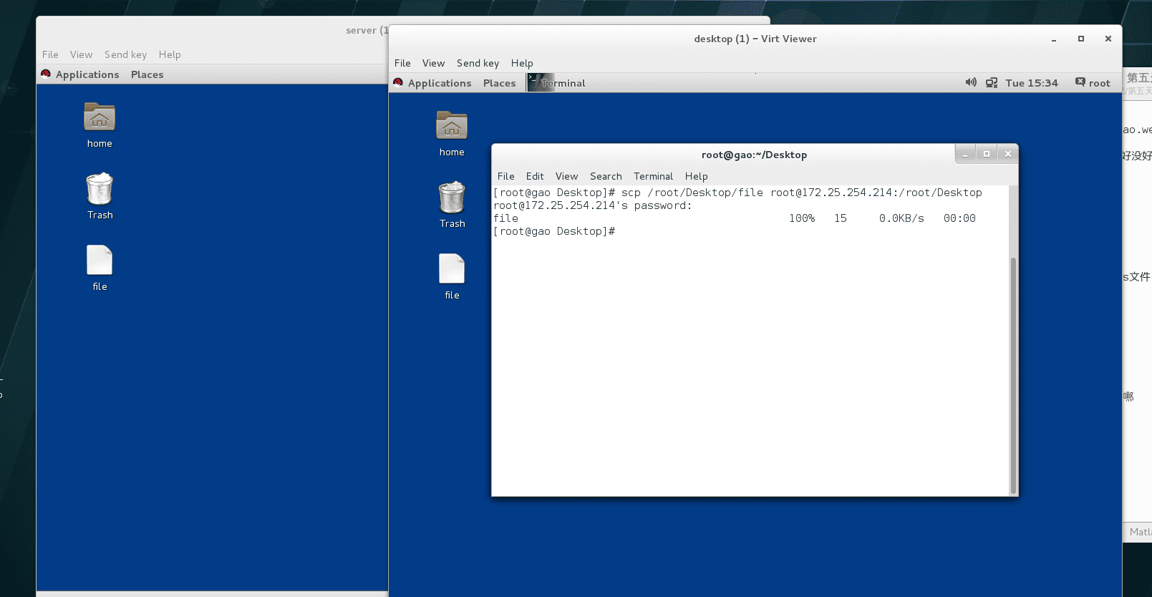The height and width of the screenshot is (597, 1152).
Task: Select the file icon on desktop (1) desktop
Action: coord(452,268)
